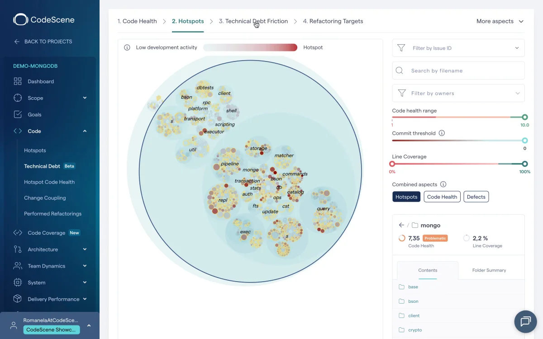Open the More aspects dropdown

[x=500, y=21]
